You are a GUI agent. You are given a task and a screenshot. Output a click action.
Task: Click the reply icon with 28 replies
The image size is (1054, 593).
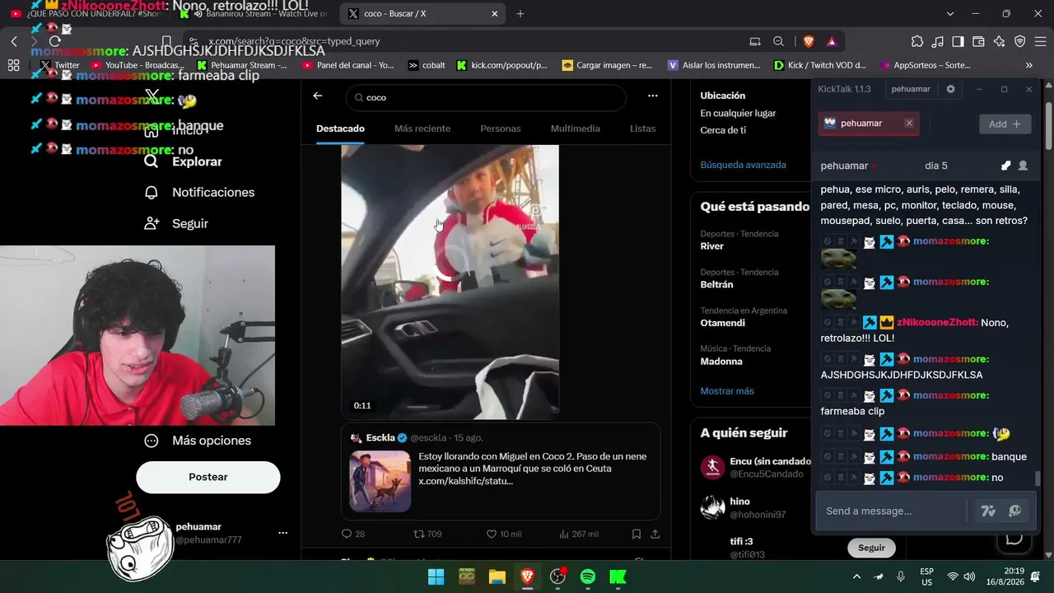[x=347, y=534]
